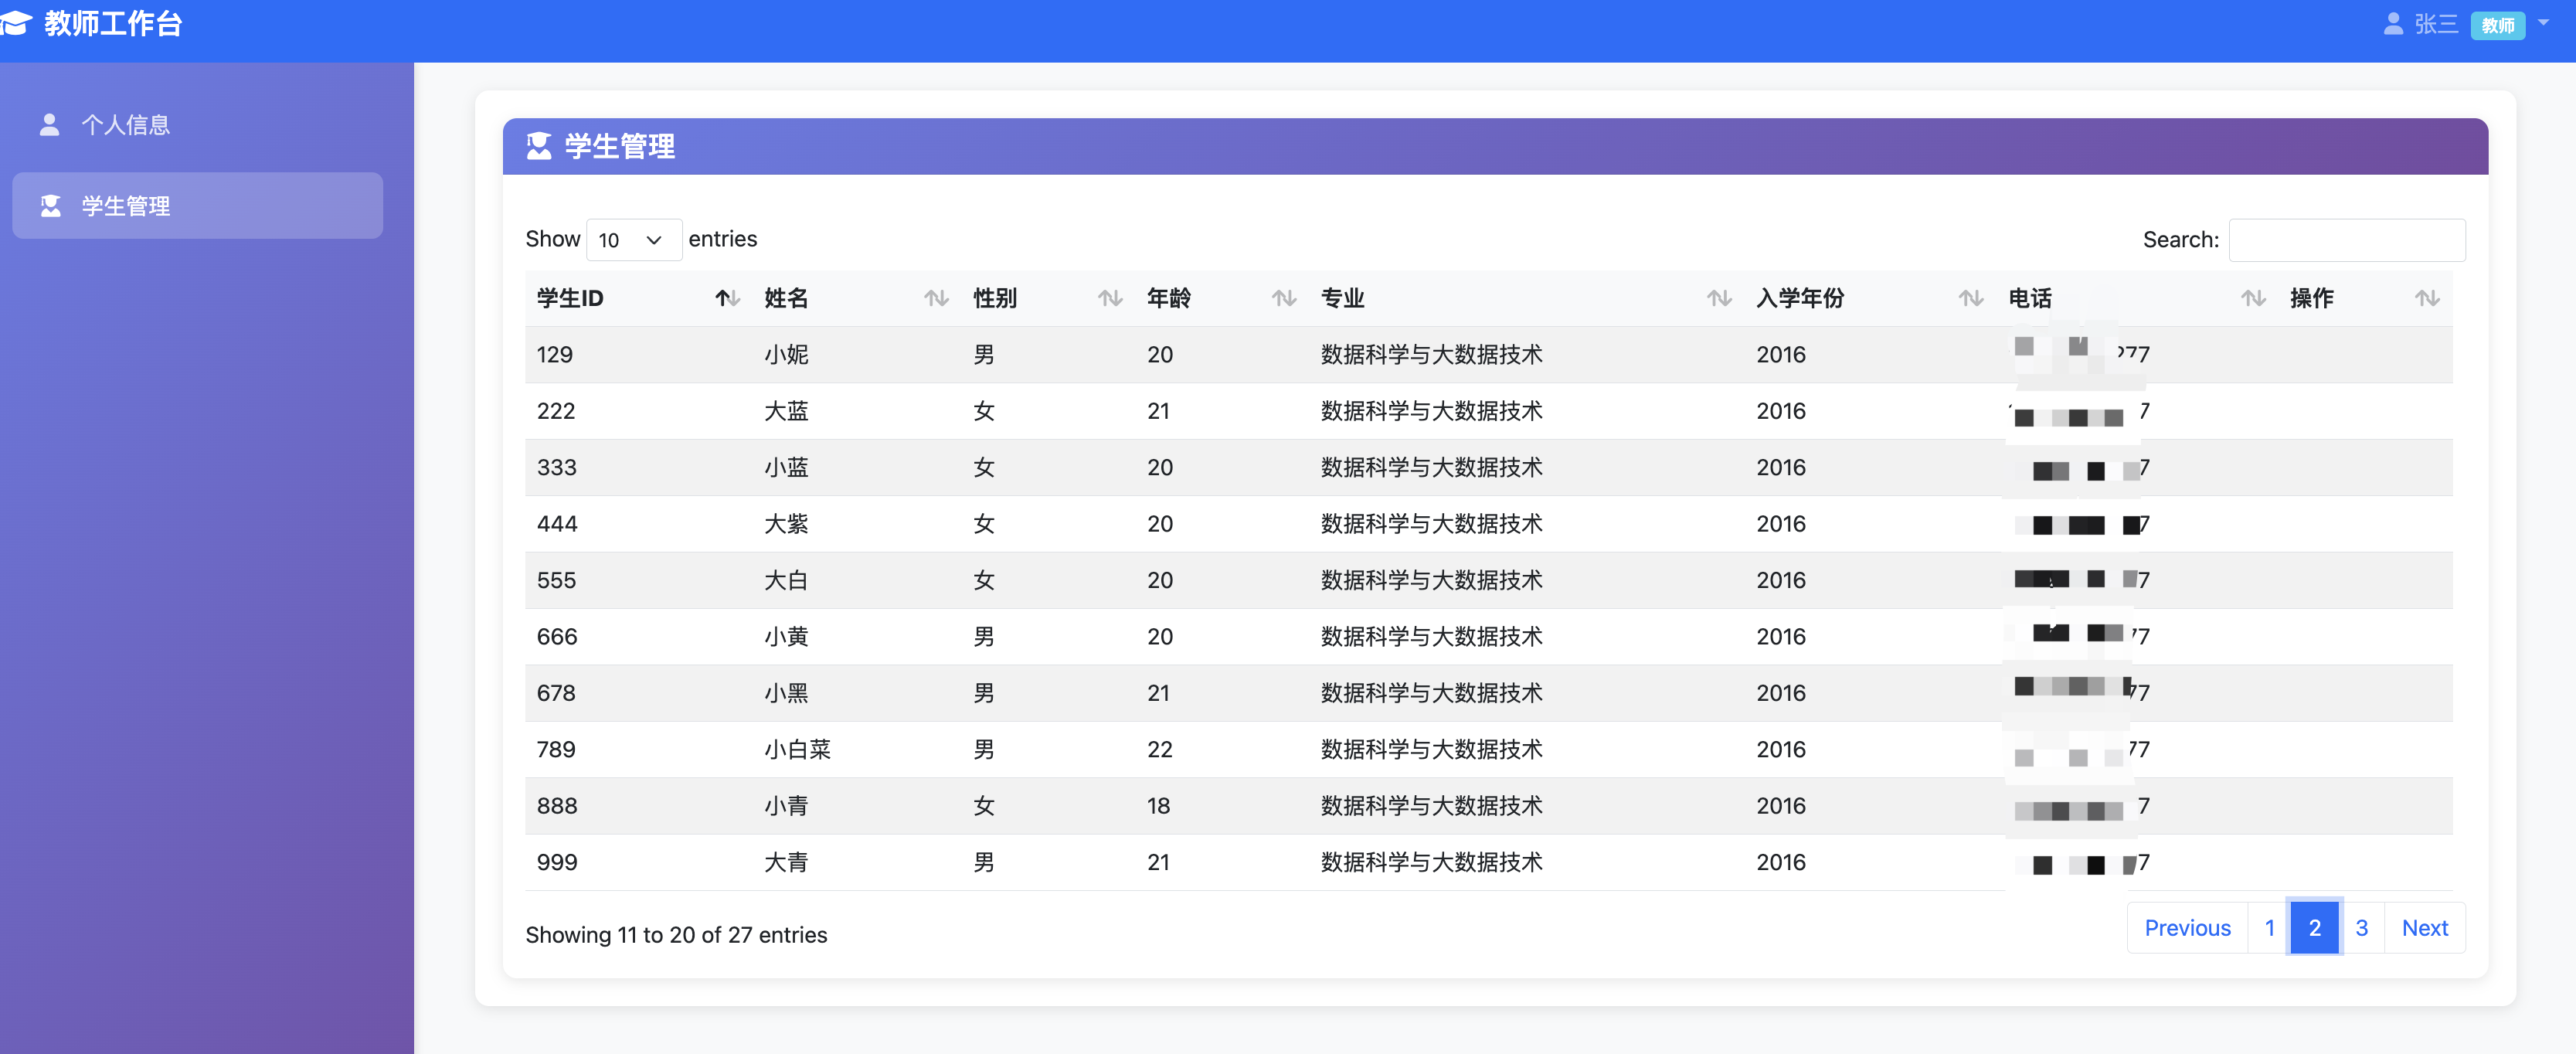This screenshot has height=1054, width=2576.
Task: Click the 操作 column sort arrows
Action: point(2427,298)
